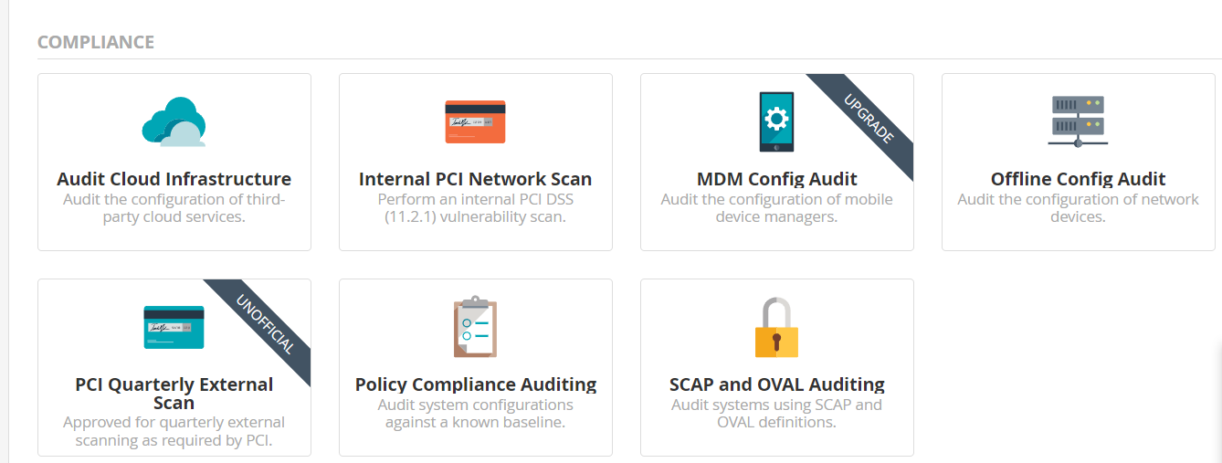Choose the MDM Config Audit title

[776, 179]
